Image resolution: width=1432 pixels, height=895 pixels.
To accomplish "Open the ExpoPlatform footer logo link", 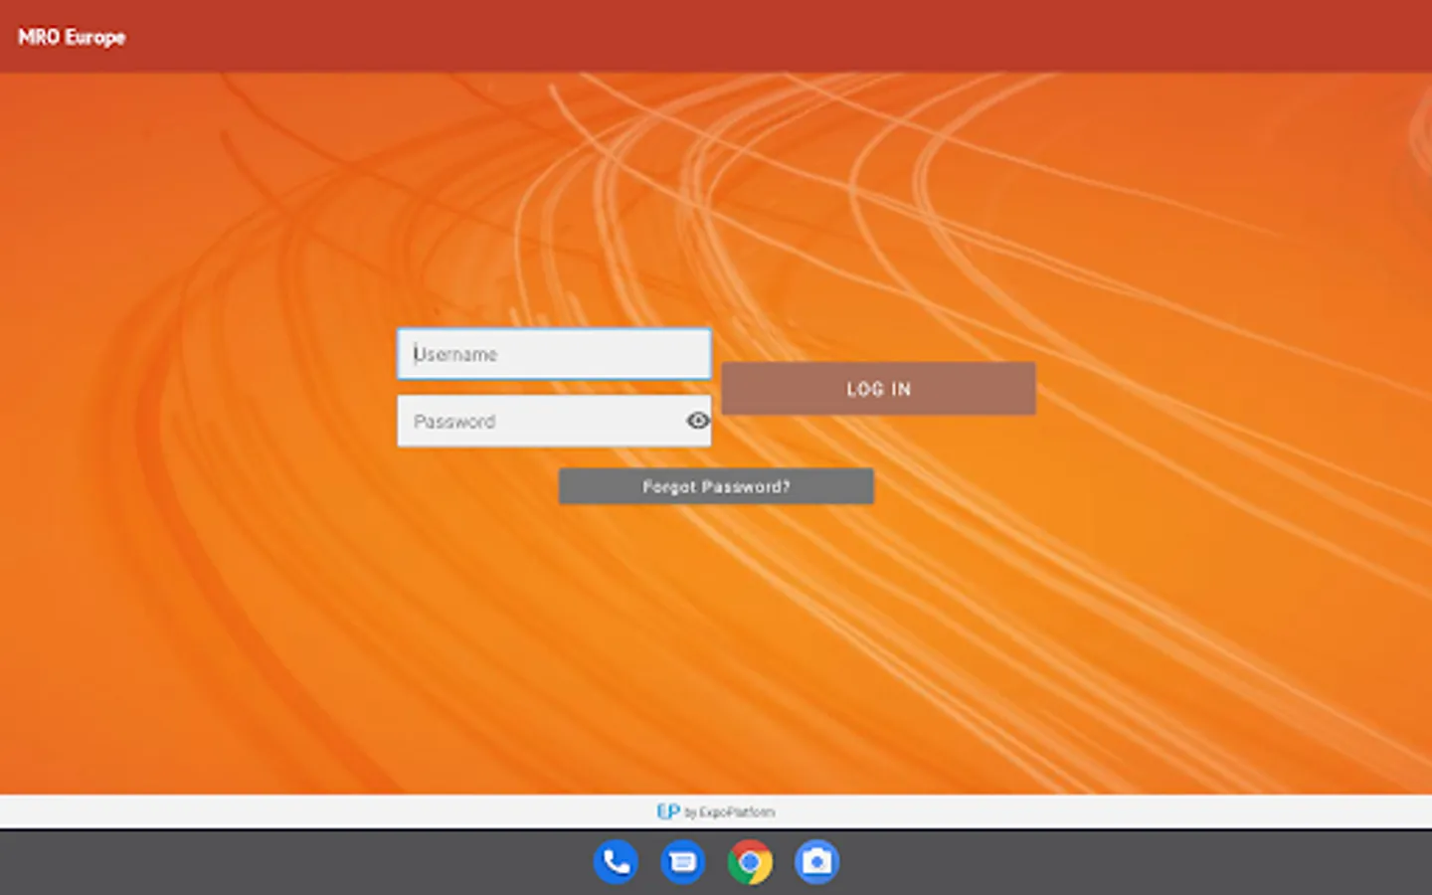I will pyautogui.click(x=716, y=811).
